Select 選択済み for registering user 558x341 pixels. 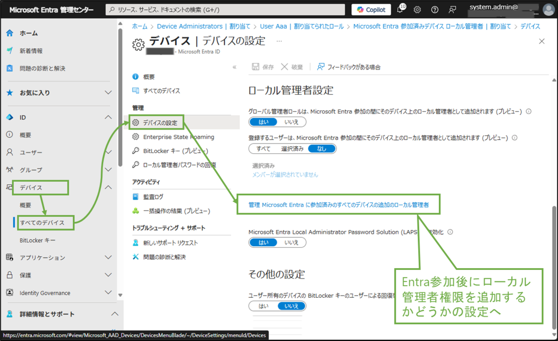coord(292,149)
